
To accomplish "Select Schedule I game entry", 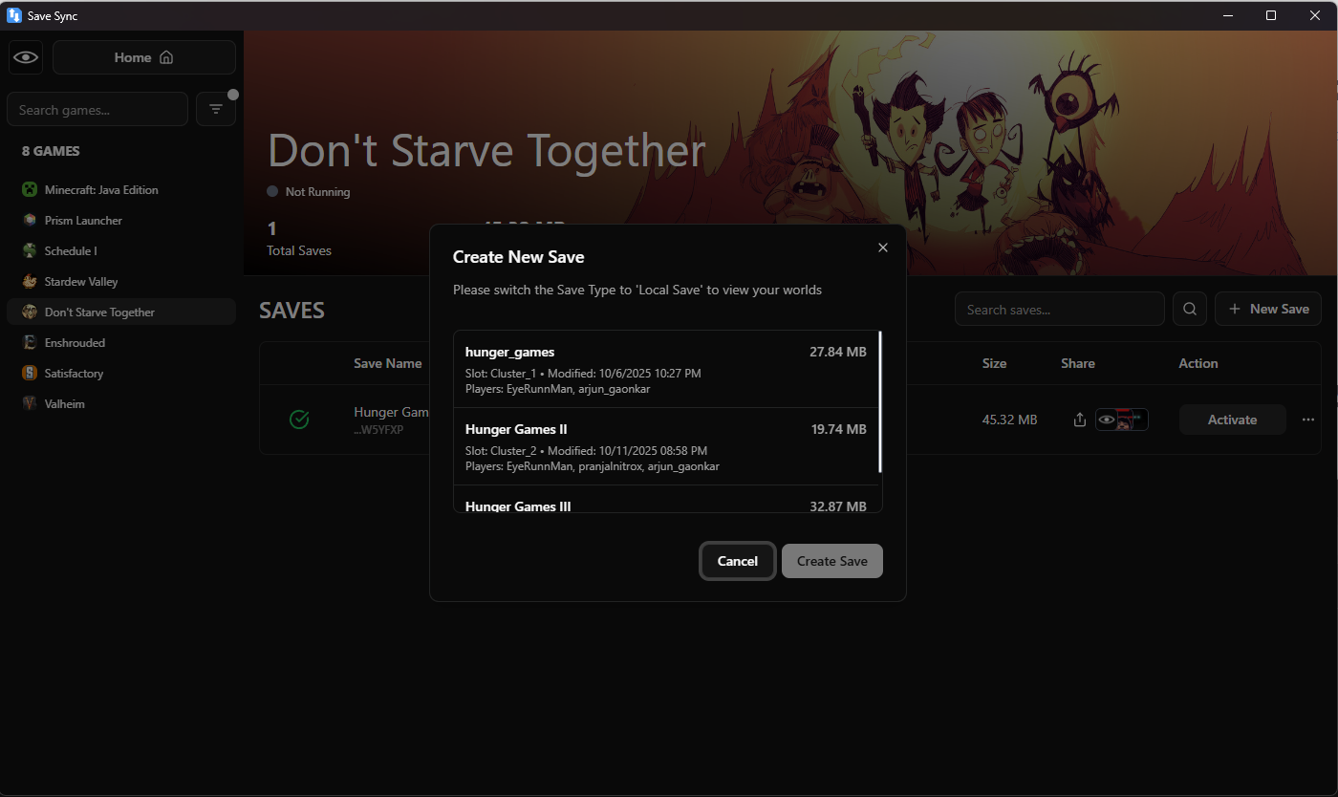I will tap(121, 251).
